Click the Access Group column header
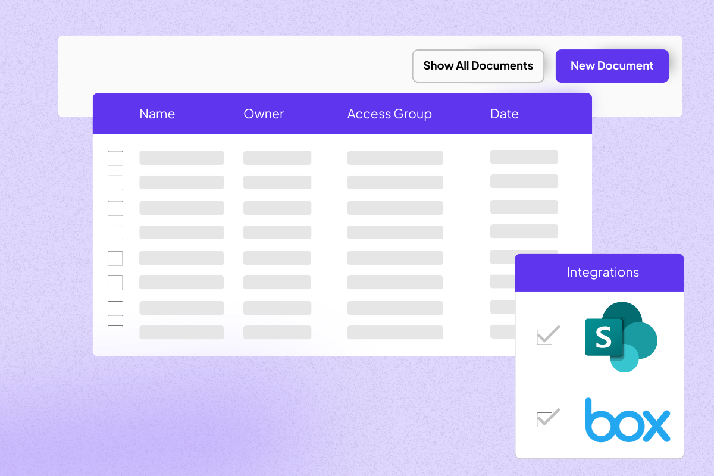The image size is (714, 476). pyautogui.click(x=389, y=114)
